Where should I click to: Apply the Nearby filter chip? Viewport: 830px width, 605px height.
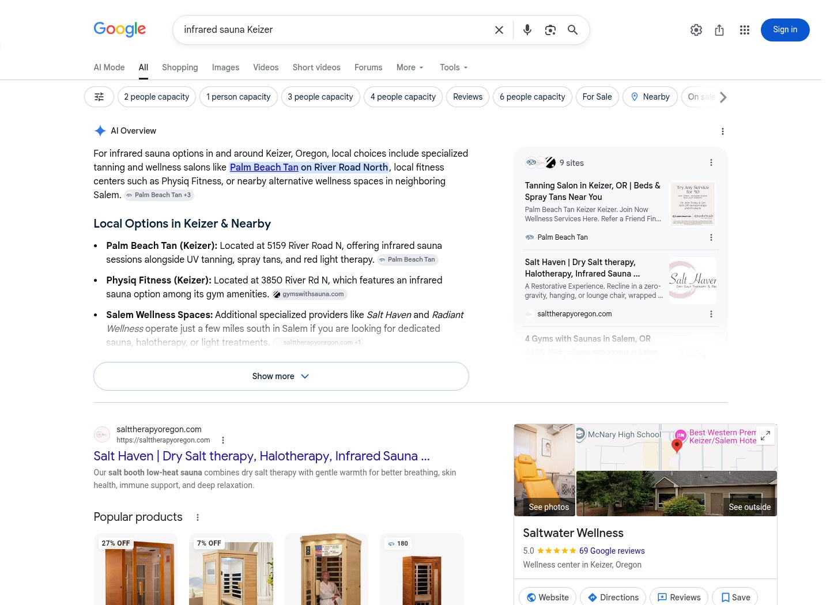[650, 97]
